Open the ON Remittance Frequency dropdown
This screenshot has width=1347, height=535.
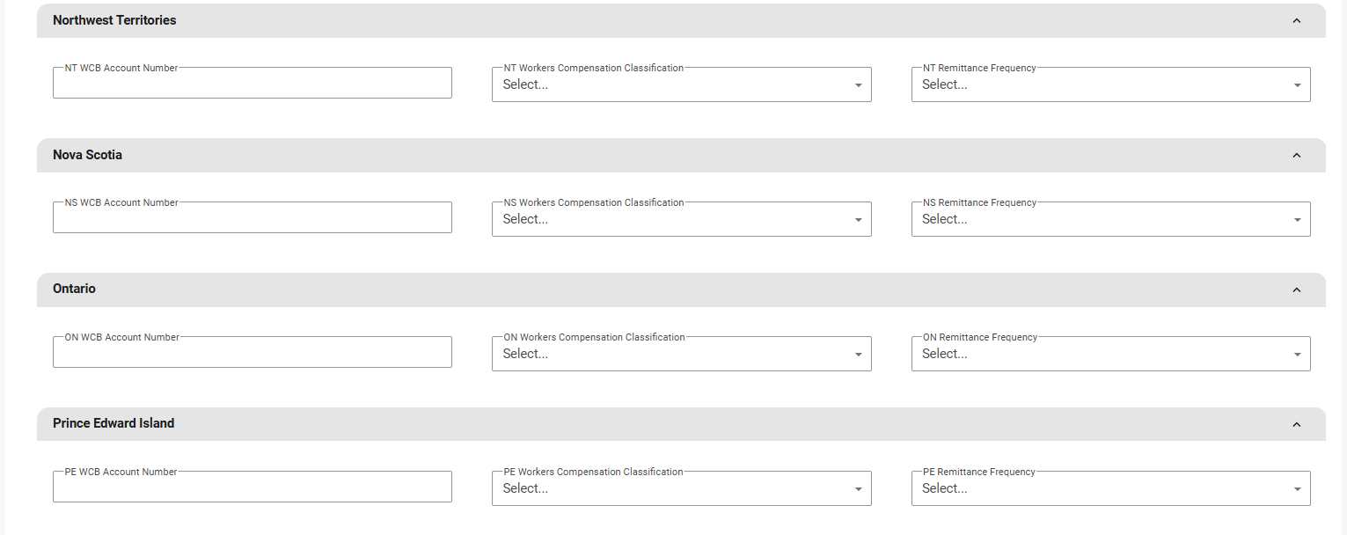[1110, 355]
